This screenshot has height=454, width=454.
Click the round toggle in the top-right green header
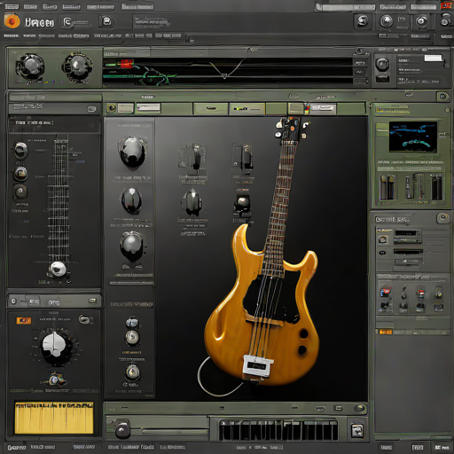tap(442, 96)
